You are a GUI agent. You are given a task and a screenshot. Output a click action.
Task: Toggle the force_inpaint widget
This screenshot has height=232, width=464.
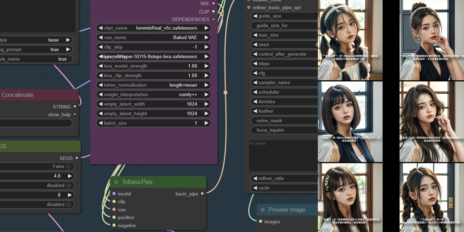pos(284,130)
